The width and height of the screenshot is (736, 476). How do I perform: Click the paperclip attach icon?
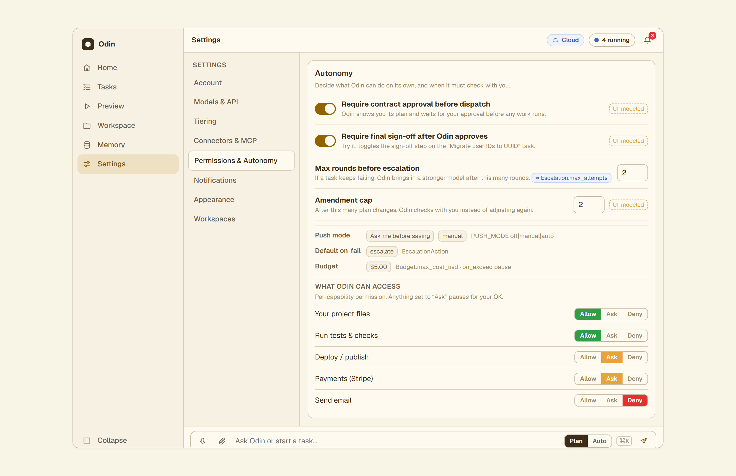tap(222, 441)
